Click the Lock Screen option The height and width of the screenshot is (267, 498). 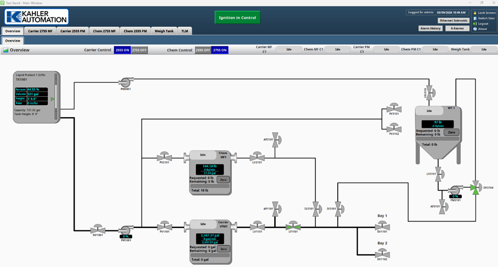click(x=485, y=12)
